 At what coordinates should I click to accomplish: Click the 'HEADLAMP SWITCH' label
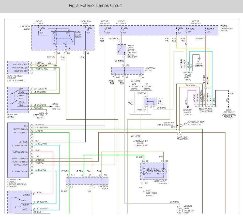point(13,116)
